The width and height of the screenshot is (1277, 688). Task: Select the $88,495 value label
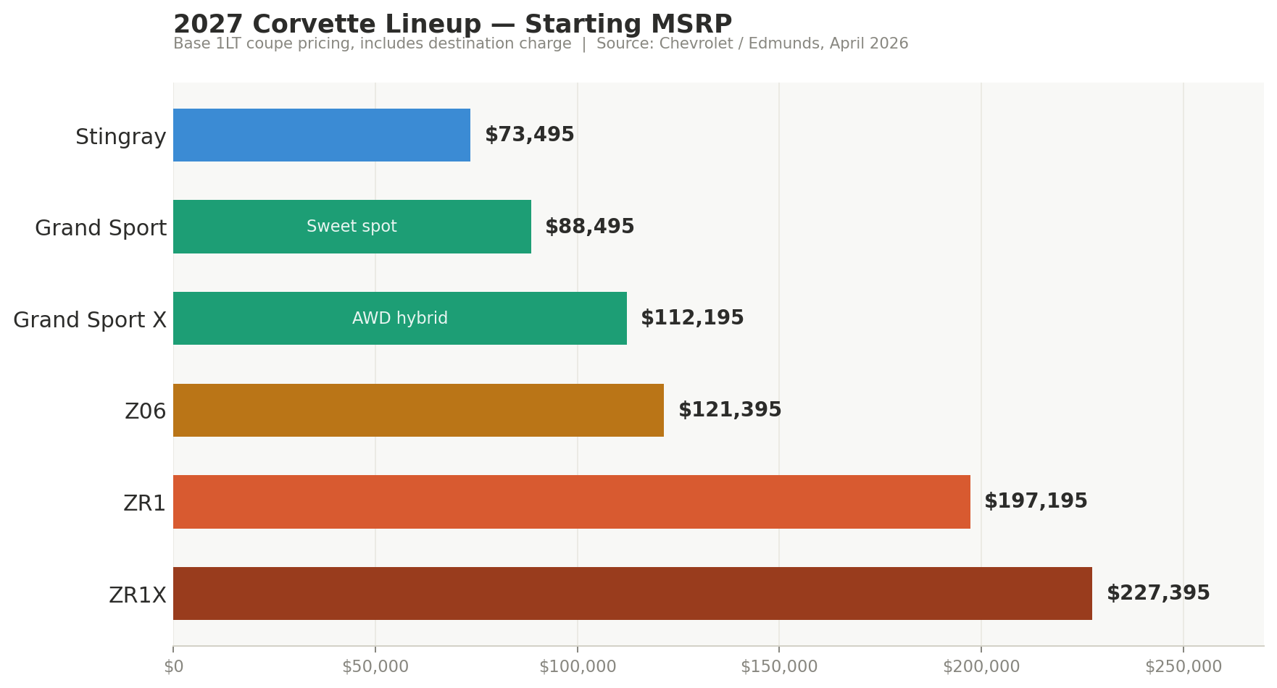[x=589, y=227]
